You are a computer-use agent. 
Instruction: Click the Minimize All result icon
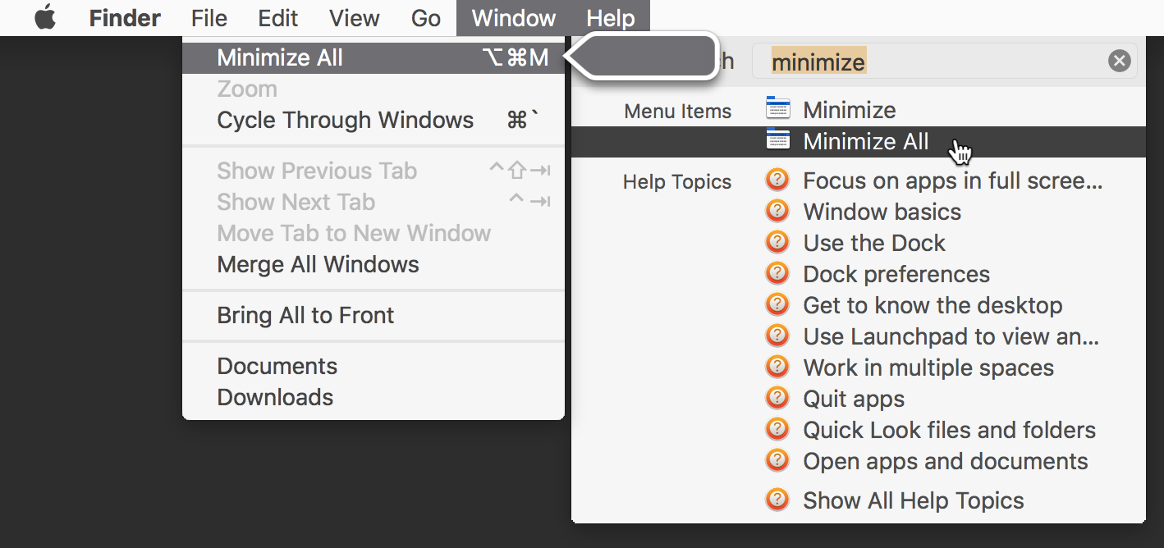pyautogui.click(x=777, y=141)
